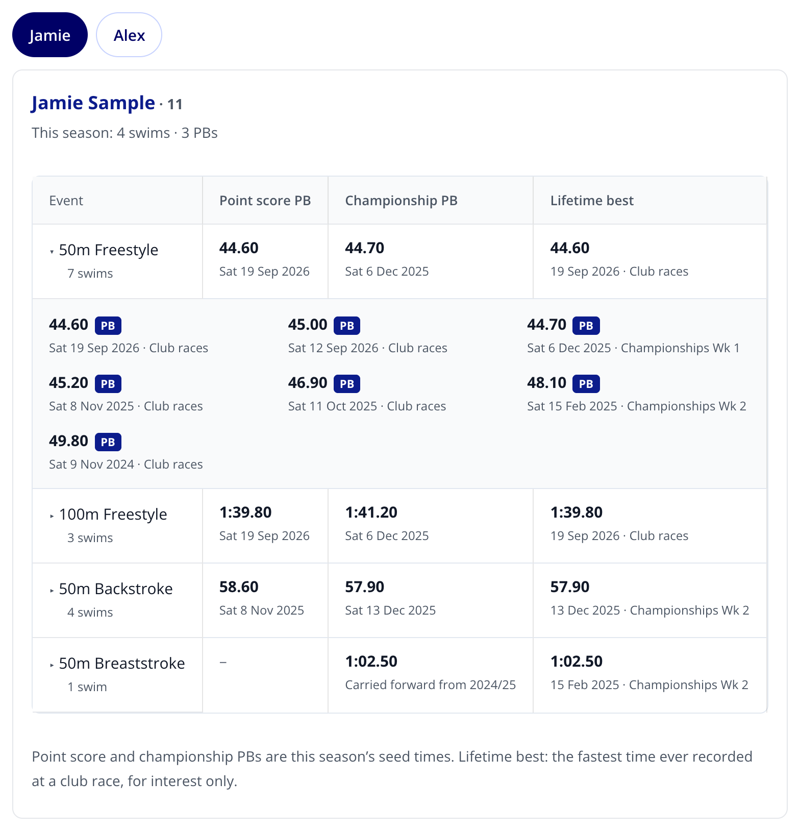Click the PB badge next to 45.20
Viewport: 800px width, 830px height.
108,384
